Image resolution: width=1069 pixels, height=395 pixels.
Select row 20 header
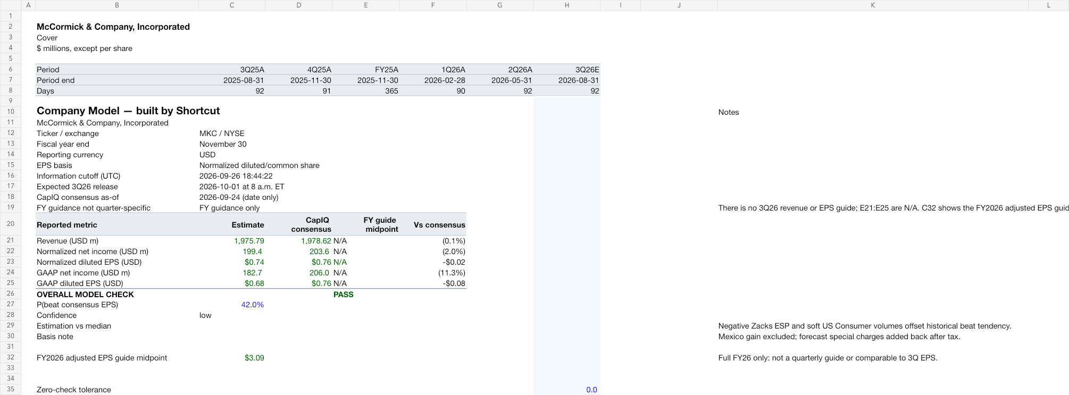11,224
